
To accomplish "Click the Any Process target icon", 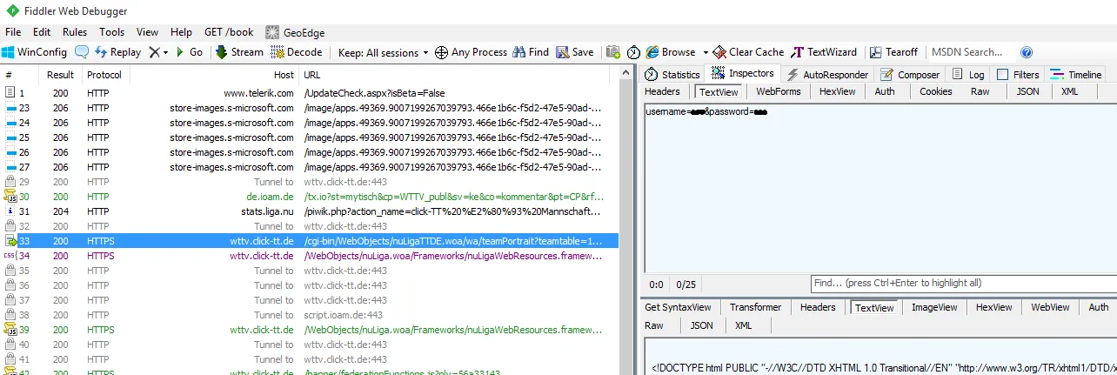I will [441, 52].
